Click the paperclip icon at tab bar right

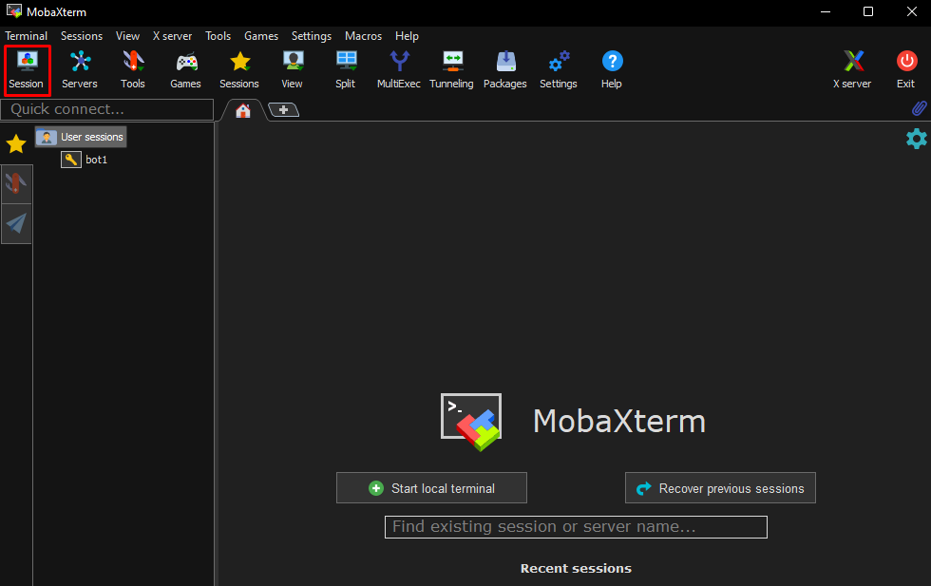click(x=920, y=108)
